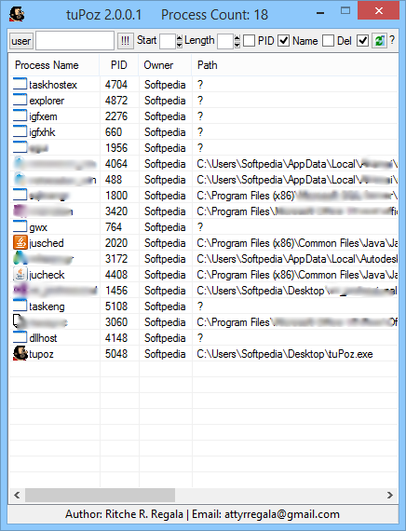Select the PID cell '2020'
The width and height of the screenshot is (406, 531).
[x=116, y=243]
